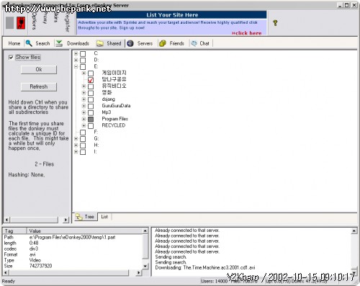The width and height of the screenshot is (360, 286).
Task: Click the 'Downloading: The.Time.Machine' log line
Action: (205, 267)
